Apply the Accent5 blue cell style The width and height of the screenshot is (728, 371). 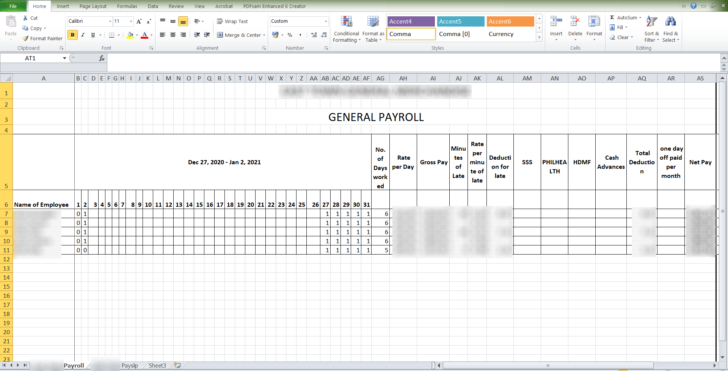[461, 22]
